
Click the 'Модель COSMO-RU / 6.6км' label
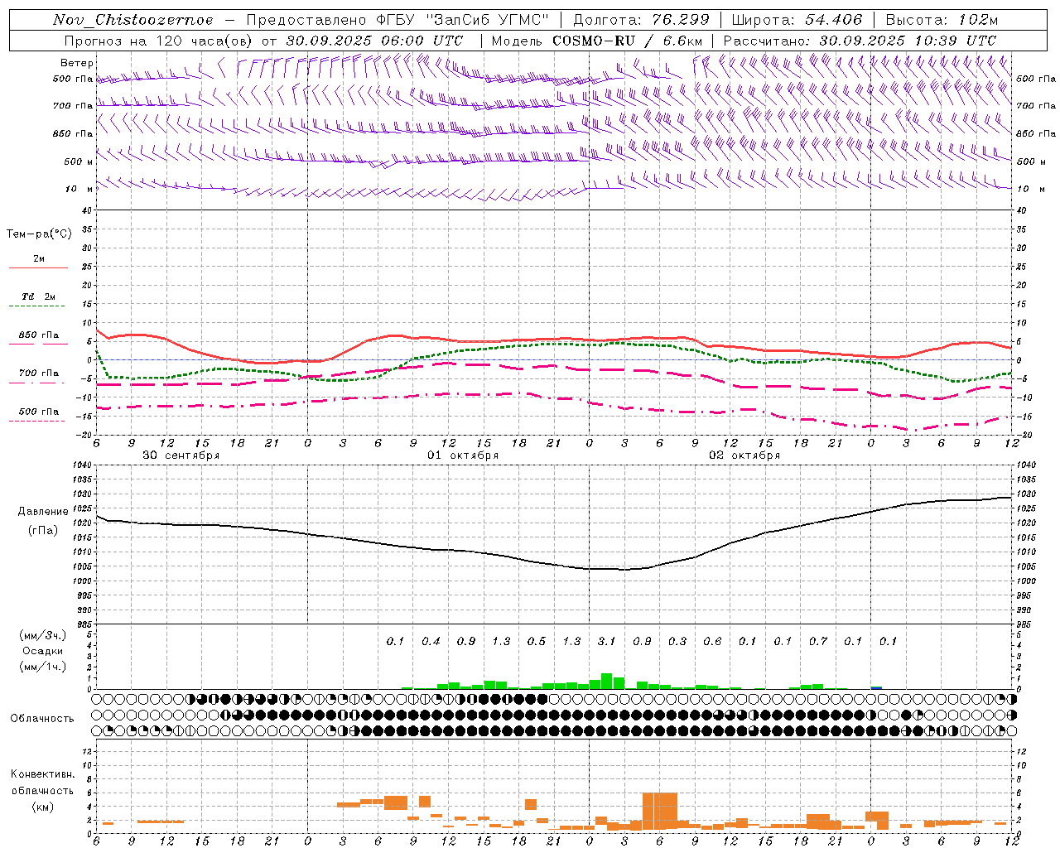pyautogui.click(x=597, y=41)
